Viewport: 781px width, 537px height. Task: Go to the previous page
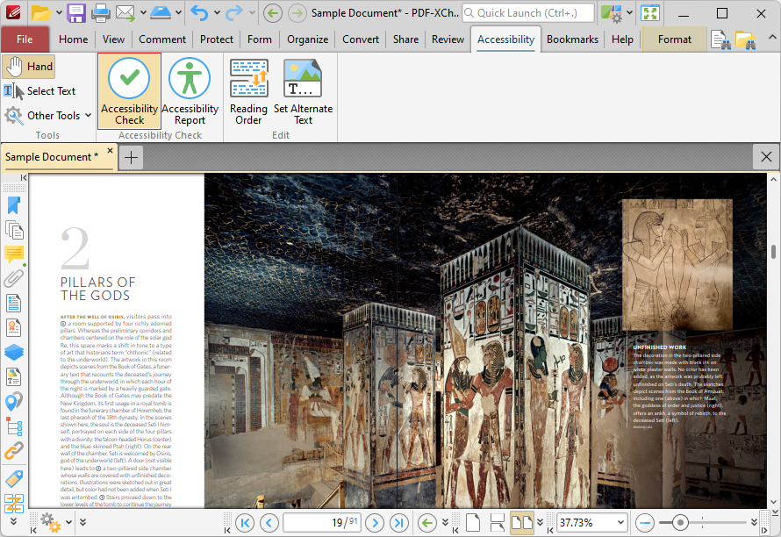pos(269,523)
